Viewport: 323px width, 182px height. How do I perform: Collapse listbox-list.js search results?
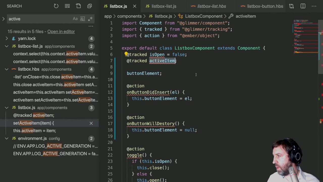[x=7, y=46]
